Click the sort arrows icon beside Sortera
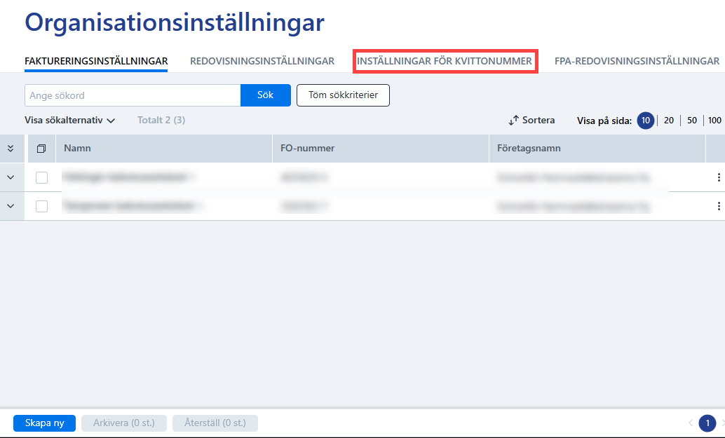Viewport: 725px width, 438px height. click(513, 121)
